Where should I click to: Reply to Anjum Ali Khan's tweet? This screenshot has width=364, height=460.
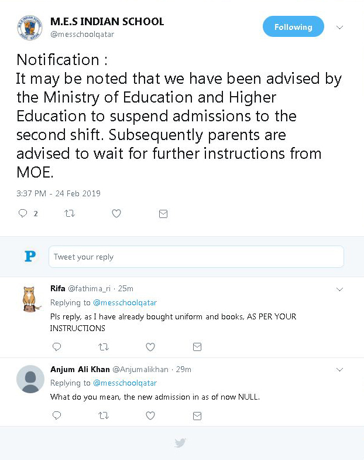point(57,415)
